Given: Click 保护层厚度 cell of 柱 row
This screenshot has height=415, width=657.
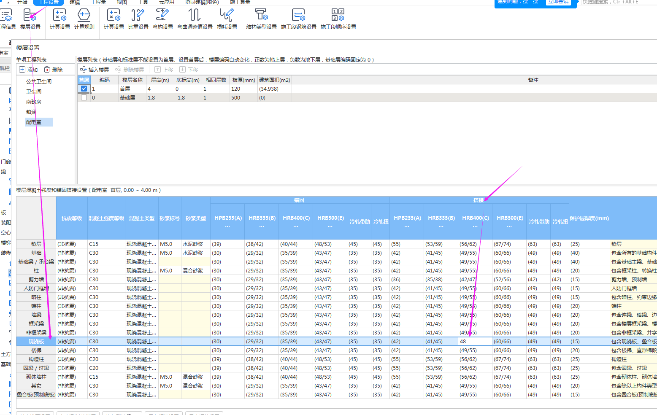Looking at the screenshot, I should pyautogui.click(x=589, y=271).
